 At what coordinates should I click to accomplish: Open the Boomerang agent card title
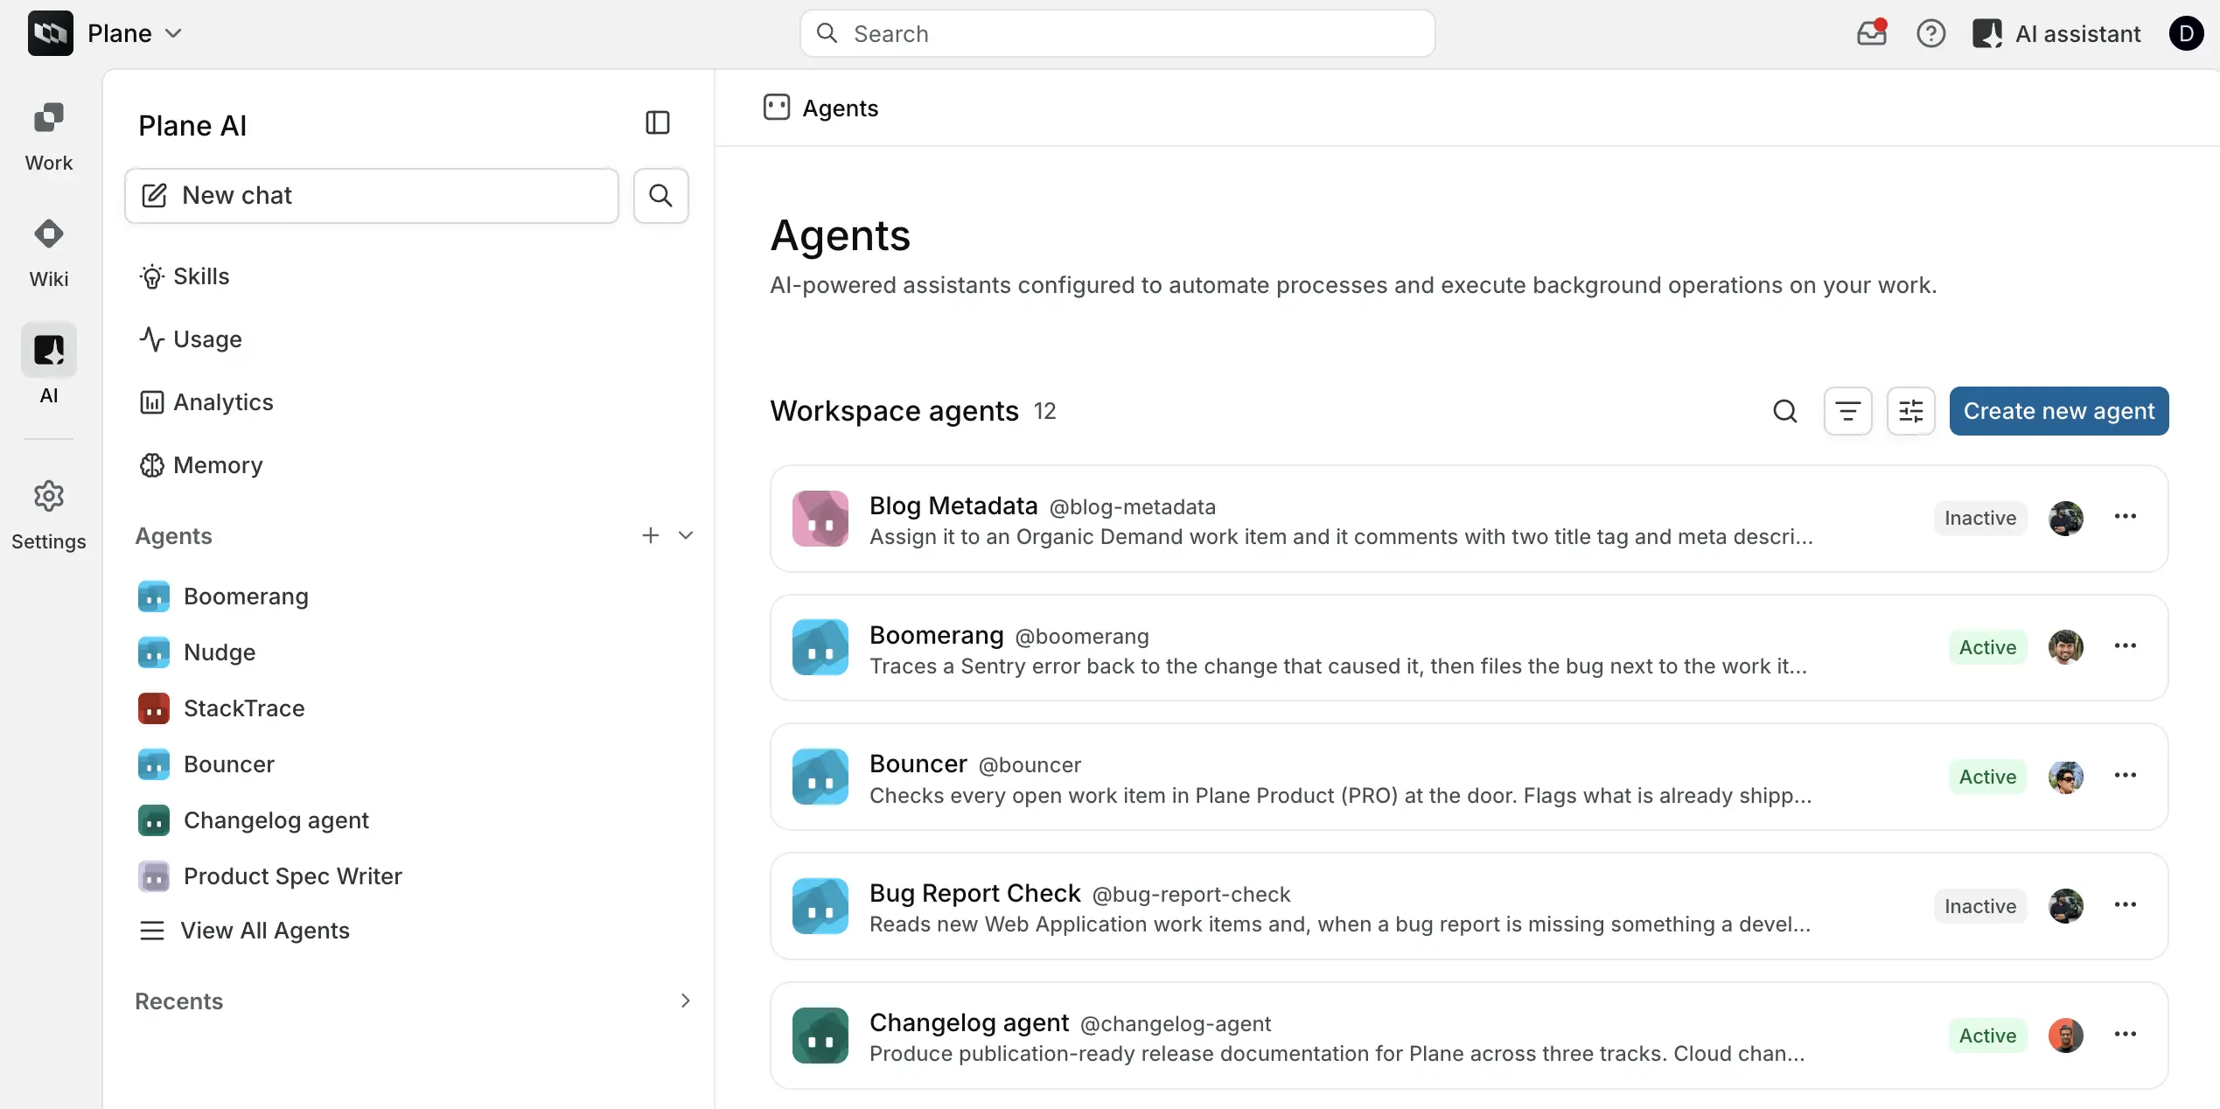coord(936,635)
